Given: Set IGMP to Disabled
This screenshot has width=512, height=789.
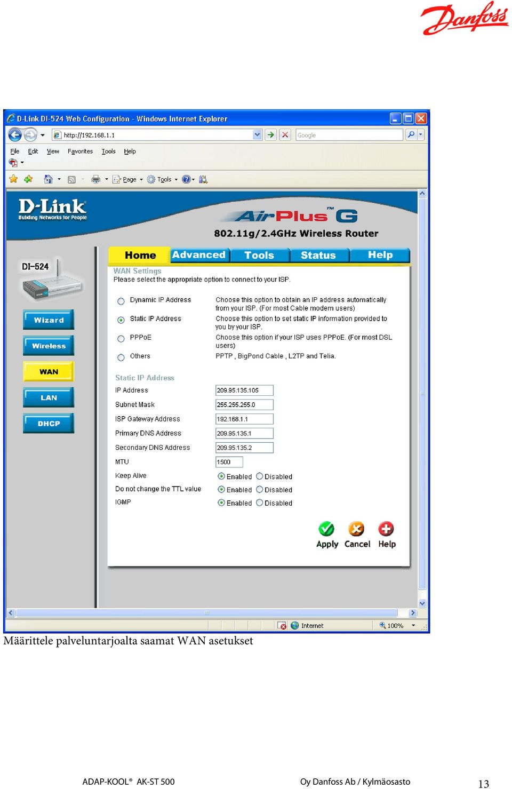Looking at the screenshot, I should 260,503.
